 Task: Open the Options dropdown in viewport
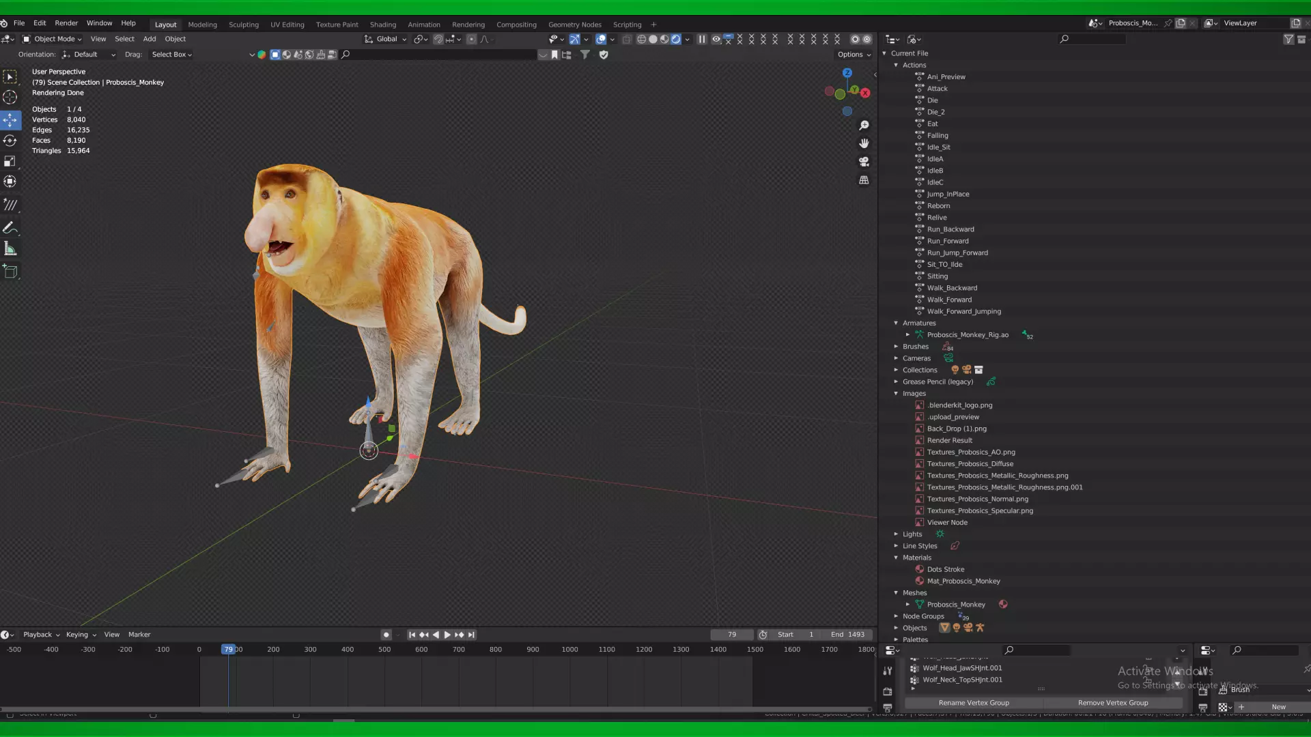coord(854,55)
